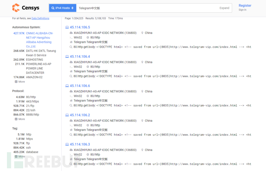
Task: Click the location pin icon for 45.114.106.2
Action: [142, 121]
